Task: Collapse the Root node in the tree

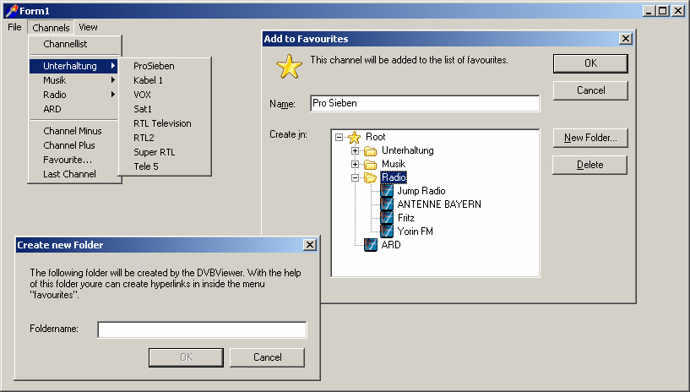Action: coord(339,137)
